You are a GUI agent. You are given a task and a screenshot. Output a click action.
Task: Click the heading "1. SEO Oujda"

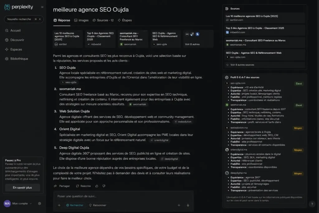(65, 68)
